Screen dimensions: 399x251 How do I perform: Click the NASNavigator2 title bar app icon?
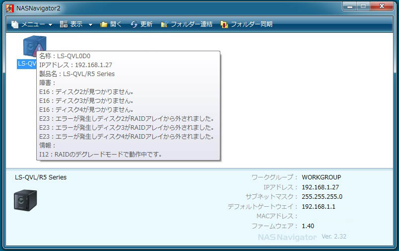click(10, 8)
